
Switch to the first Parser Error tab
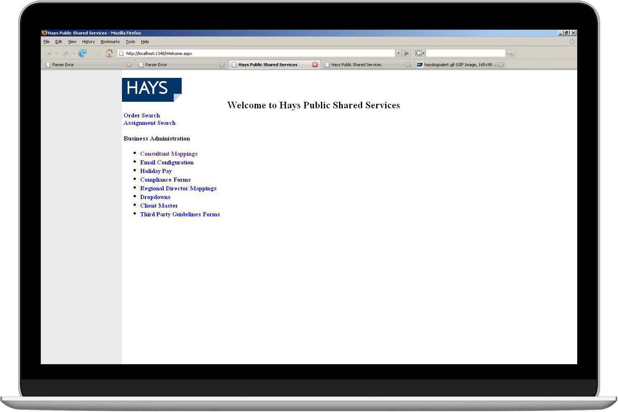coord(88,65)
